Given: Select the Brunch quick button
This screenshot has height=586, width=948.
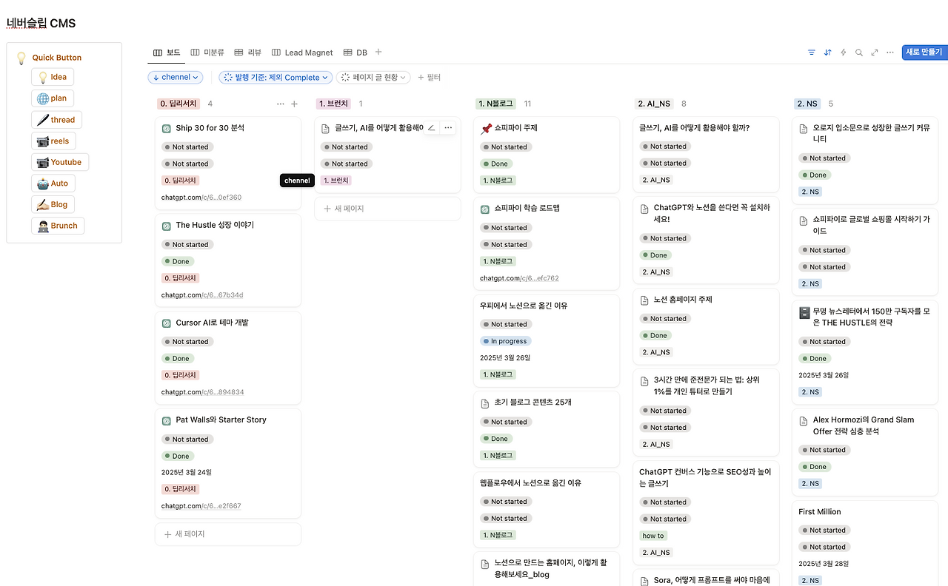Looking at the screenshot, I should (57, 225).
